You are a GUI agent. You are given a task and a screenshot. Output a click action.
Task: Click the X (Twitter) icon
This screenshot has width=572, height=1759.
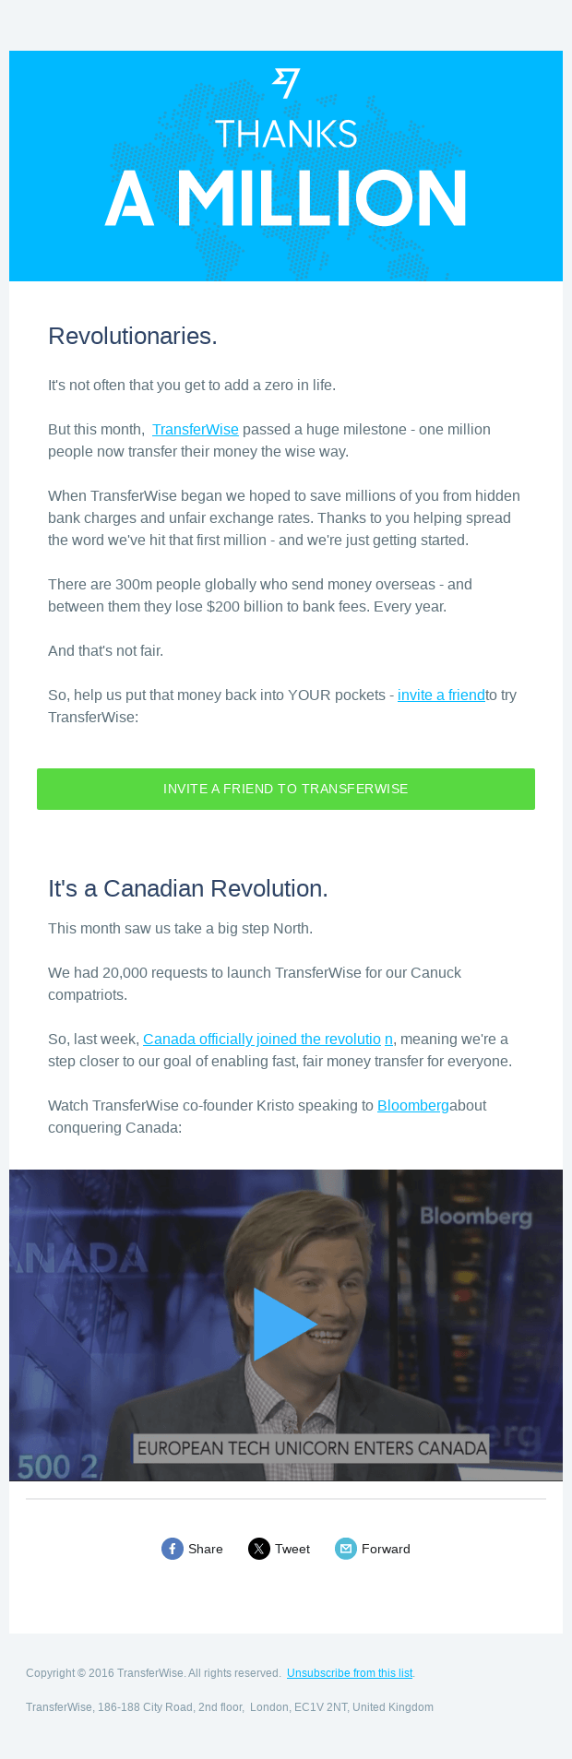(259, 1549)
